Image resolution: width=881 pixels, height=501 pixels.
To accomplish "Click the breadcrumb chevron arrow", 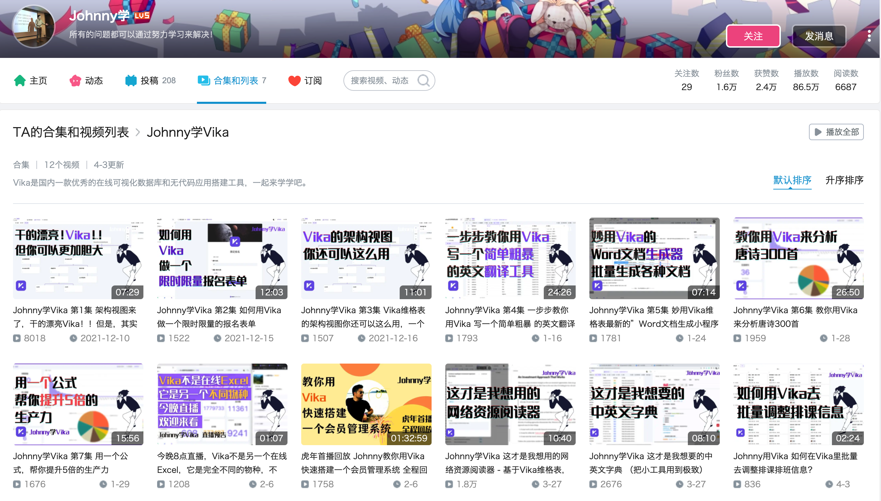I will [138, 132].
